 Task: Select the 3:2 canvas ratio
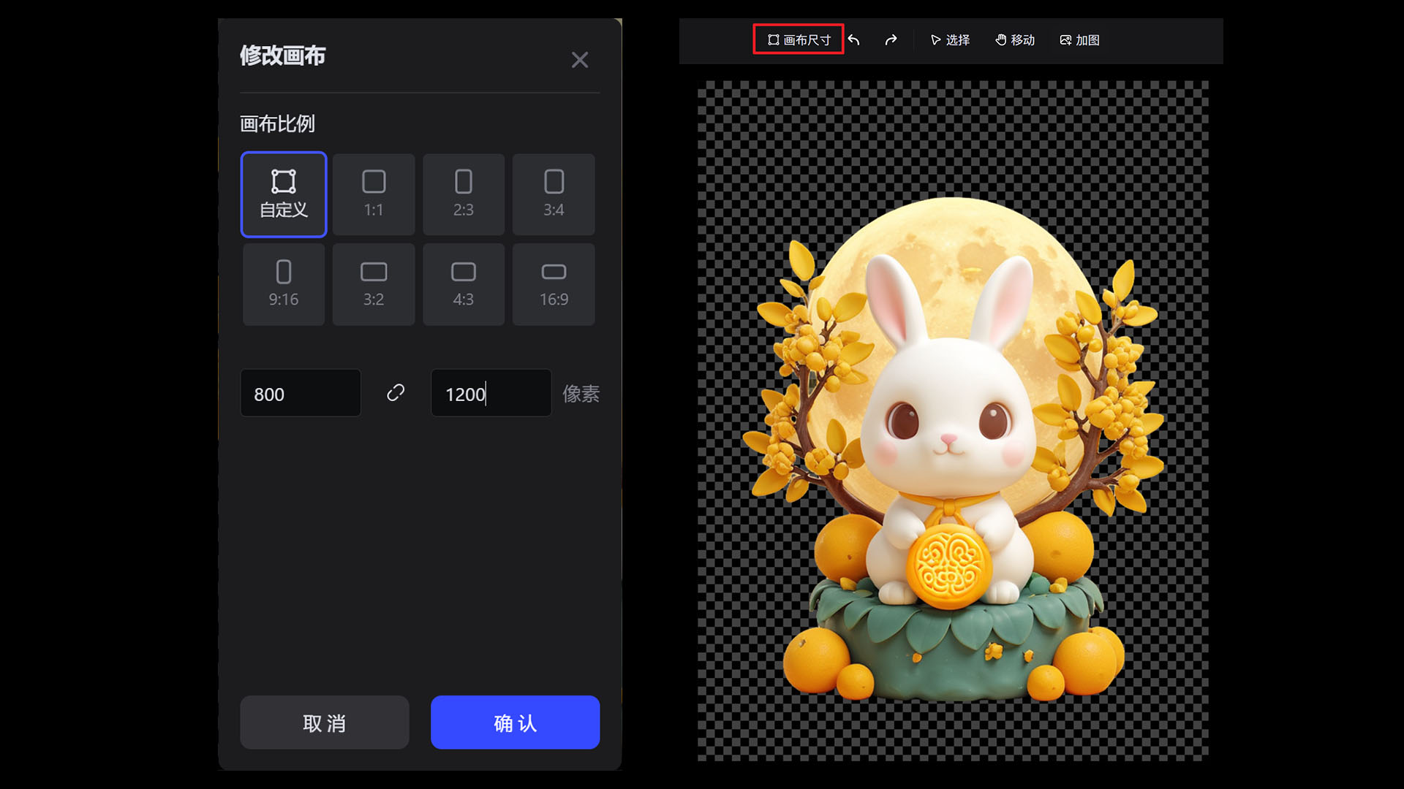tap(373, 284)
